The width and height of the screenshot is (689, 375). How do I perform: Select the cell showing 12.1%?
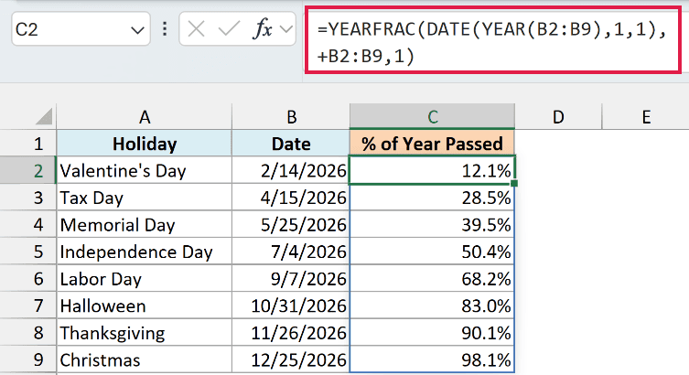[x=433, y=170]
